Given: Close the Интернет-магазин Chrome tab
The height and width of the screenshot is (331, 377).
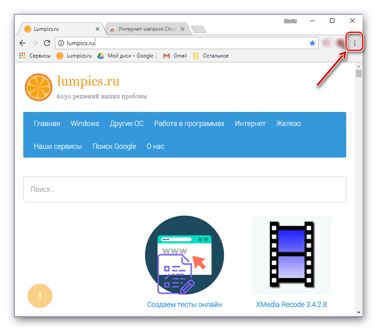Looking at the screenshot, I should (x=182, y=29).
